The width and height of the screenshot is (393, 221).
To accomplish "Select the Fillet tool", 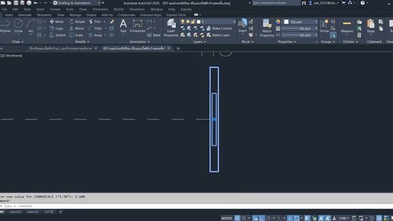I will point(95,29).
